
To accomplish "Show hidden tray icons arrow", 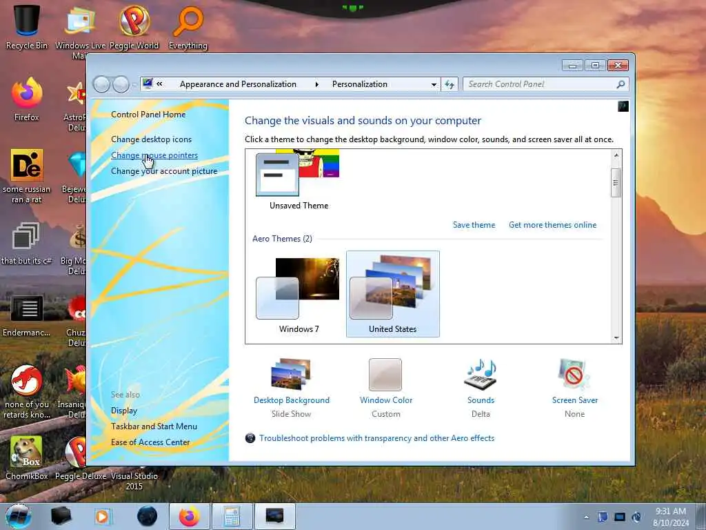I will pyautogui.click(x=586, y=517).
